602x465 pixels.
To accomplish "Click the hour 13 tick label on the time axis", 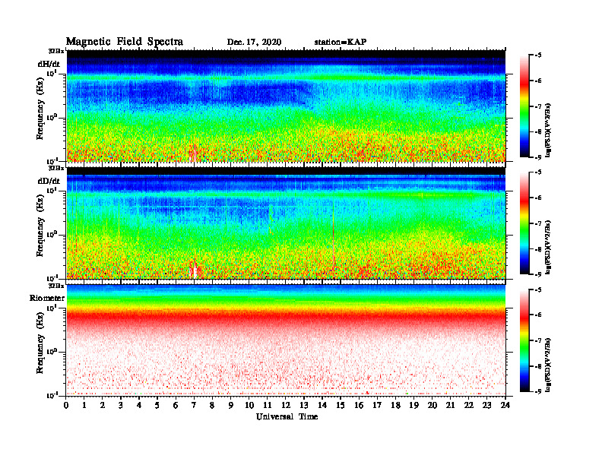I will [304, 406].
